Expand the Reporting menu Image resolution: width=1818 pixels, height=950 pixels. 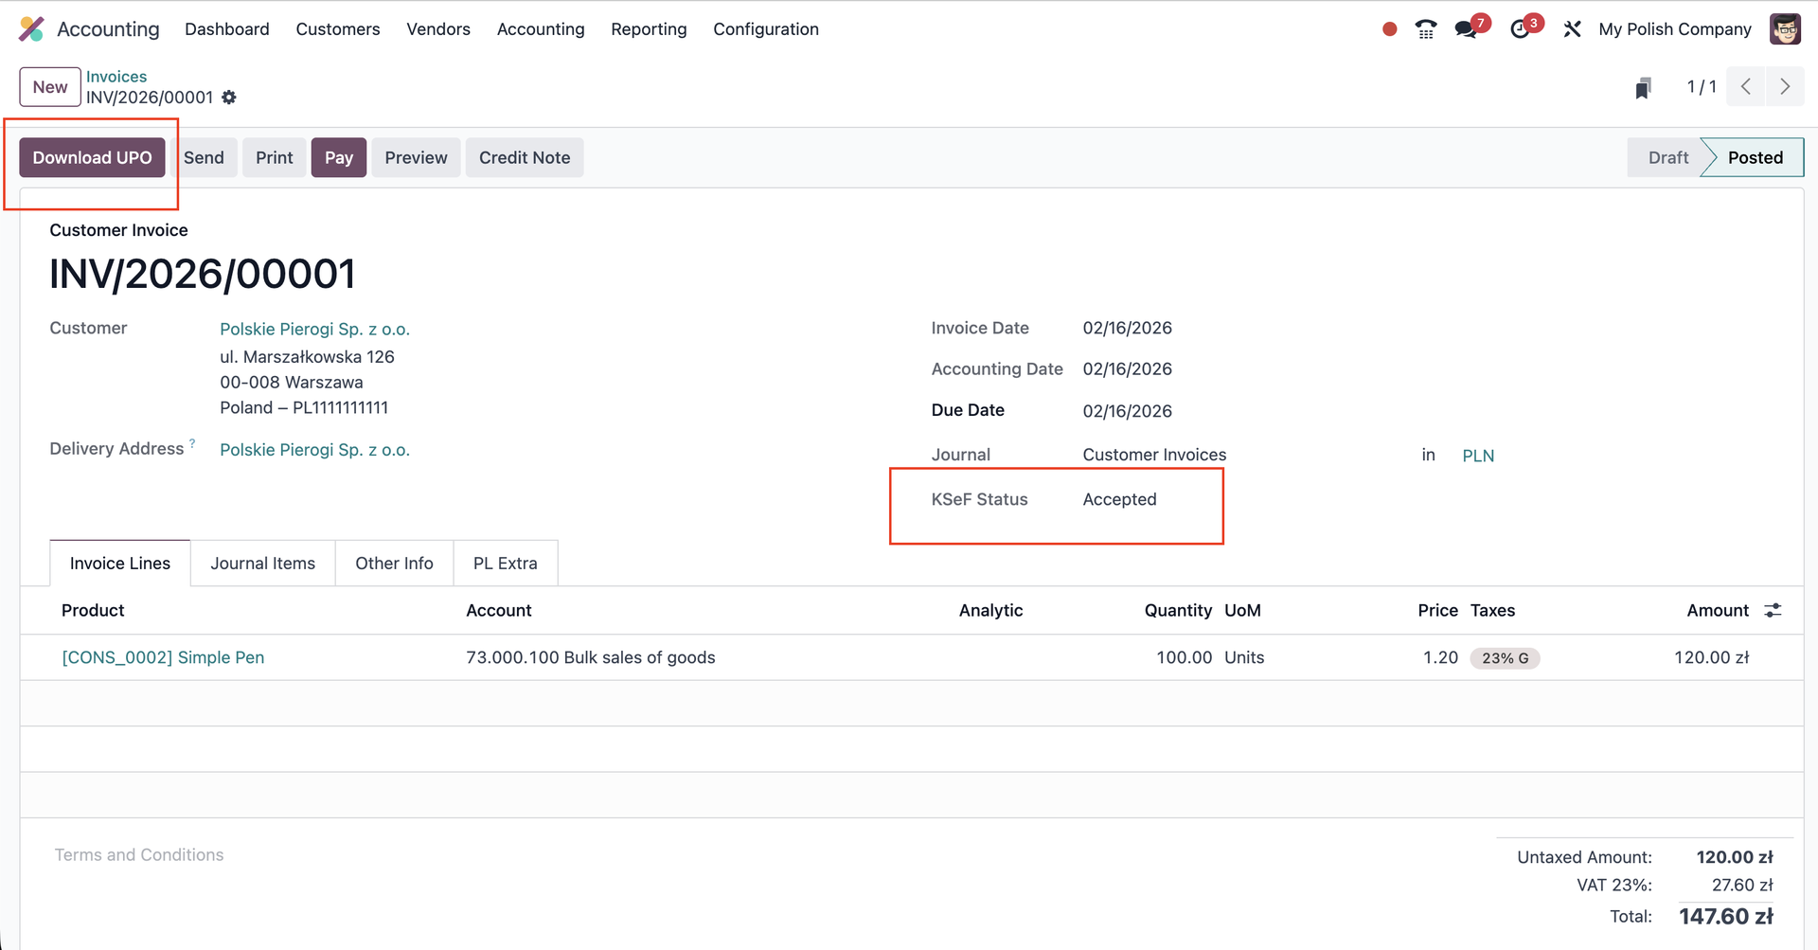[x=649, y=29]
